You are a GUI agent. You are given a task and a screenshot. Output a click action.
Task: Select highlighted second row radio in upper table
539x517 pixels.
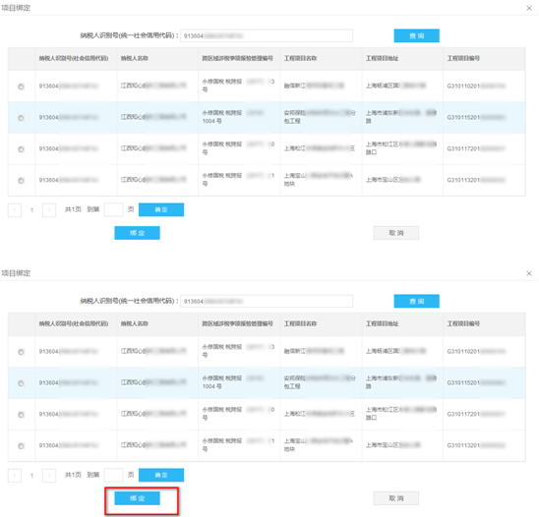pyautogui.click(x=21, y=118)
